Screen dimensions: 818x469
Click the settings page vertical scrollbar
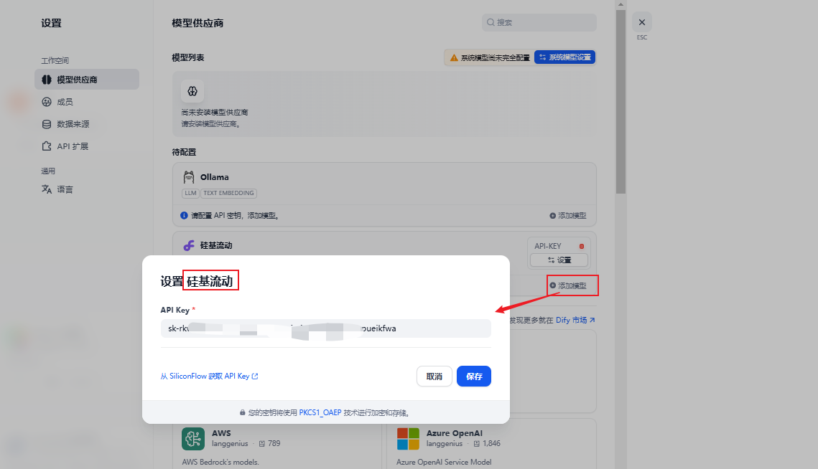[621, 102]
